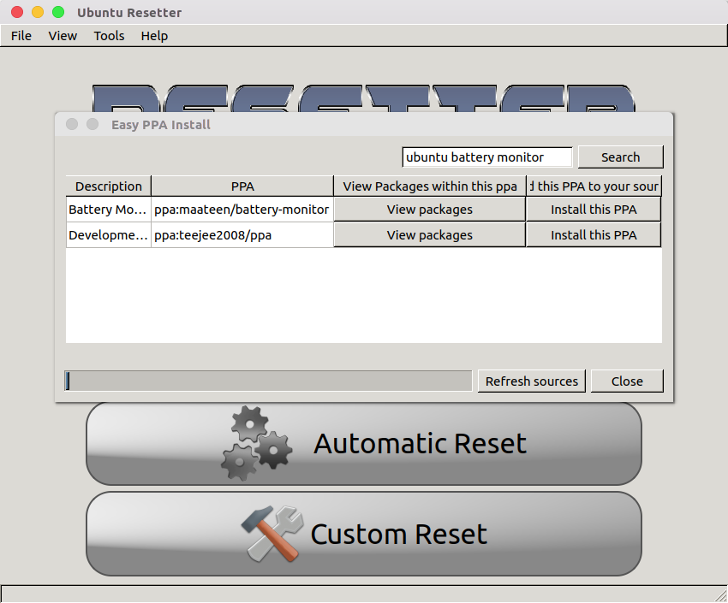Click the Search button
The image size is (728, 603).
pos(620,157)
